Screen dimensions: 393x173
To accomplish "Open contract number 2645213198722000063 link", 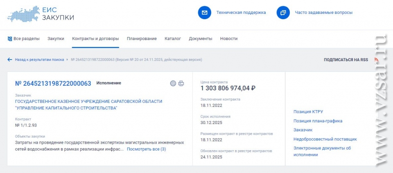I will coord(53,83).
